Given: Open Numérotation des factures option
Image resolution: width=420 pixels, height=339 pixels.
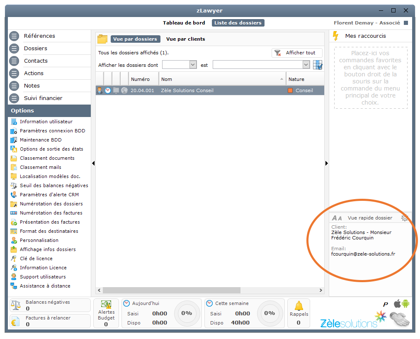Looking at the screenshot, I should point(51,213).
